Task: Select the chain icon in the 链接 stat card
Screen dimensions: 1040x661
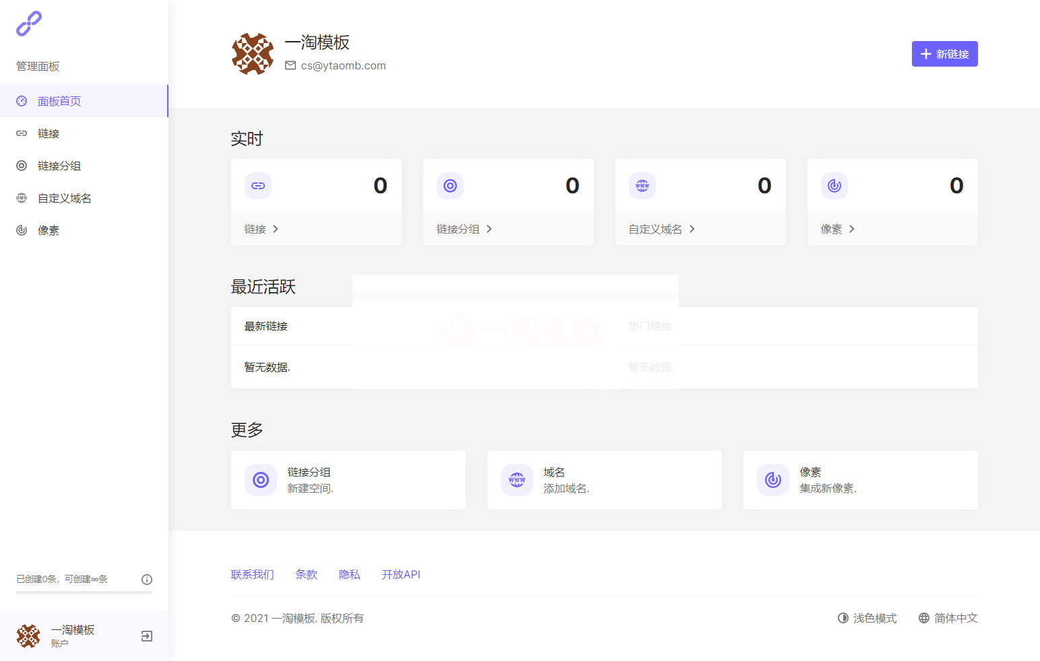Action: point(258,186)
